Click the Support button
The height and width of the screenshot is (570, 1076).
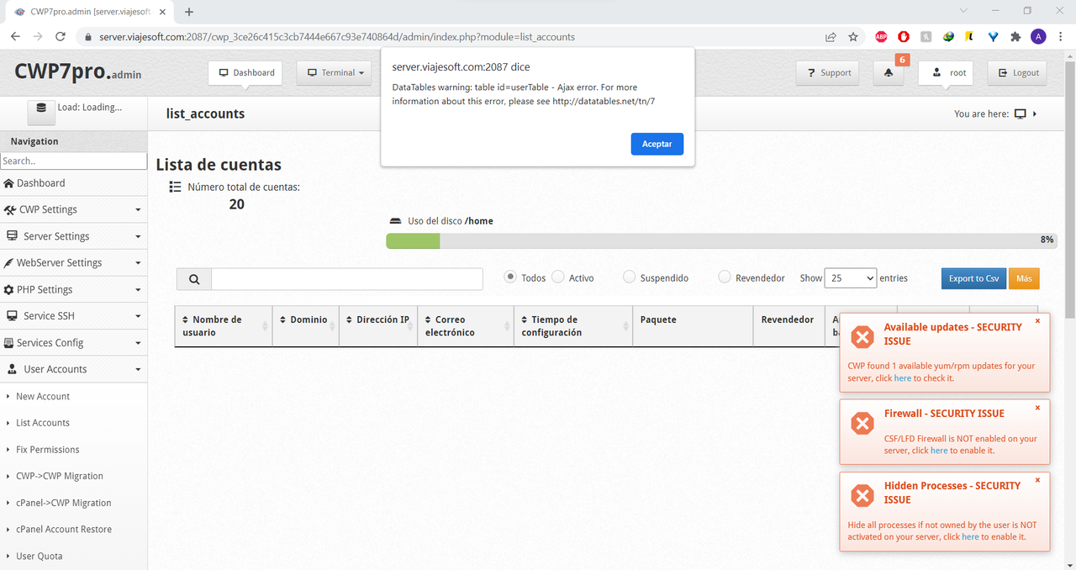pos(828,73)
